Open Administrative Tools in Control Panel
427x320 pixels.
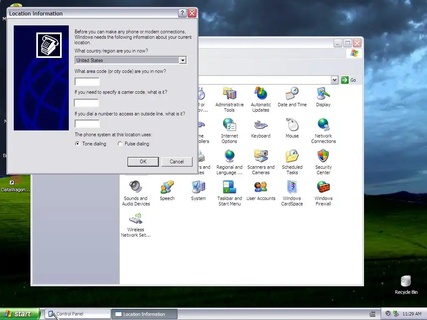click(x=229, y=99)
